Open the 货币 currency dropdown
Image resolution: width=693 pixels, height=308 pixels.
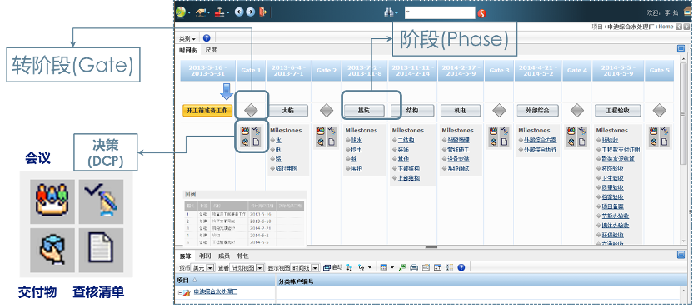tap(204, 268)
